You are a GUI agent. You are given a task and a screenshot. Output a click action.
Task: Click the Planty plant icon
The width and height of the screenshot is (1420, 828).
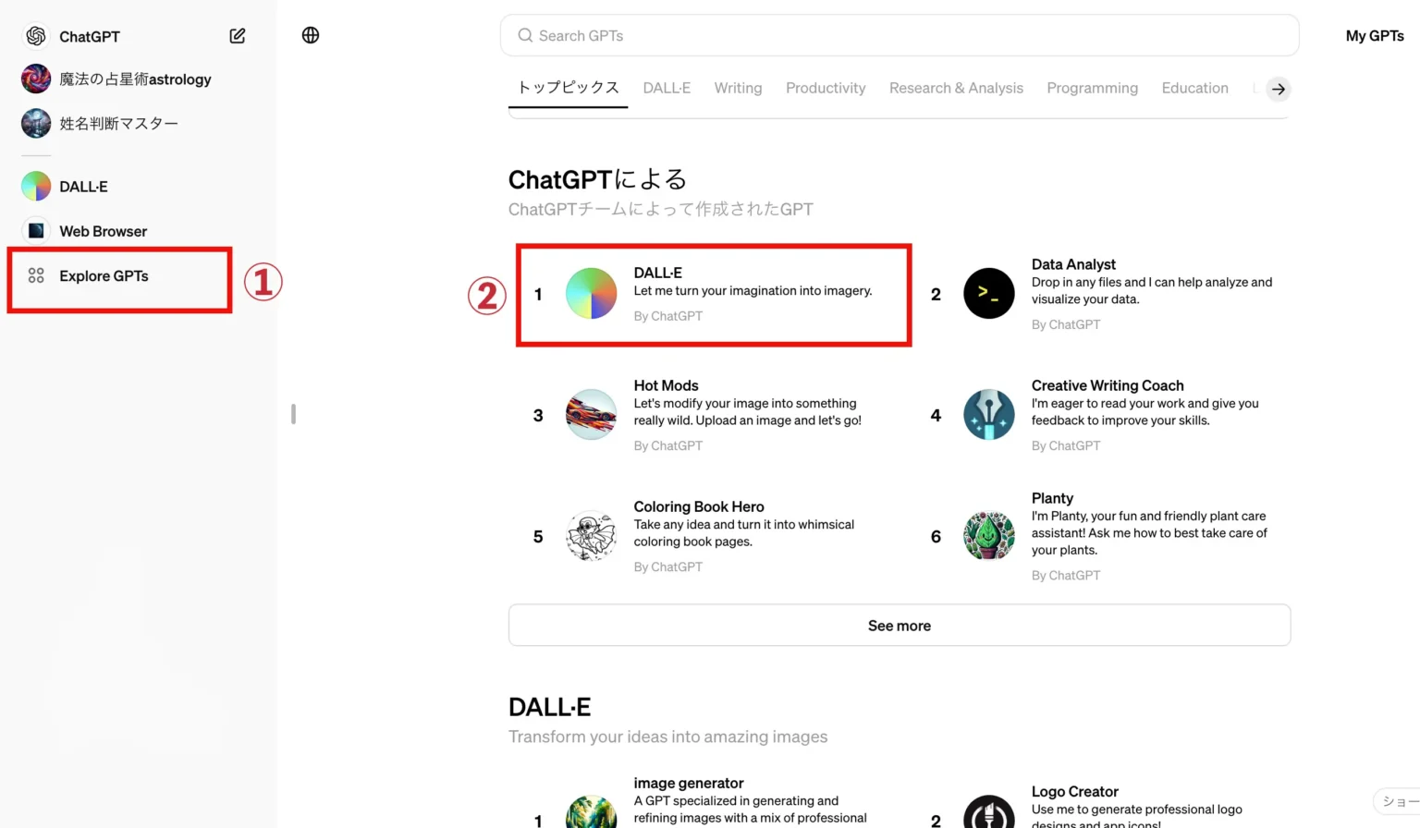pos(988,536)
